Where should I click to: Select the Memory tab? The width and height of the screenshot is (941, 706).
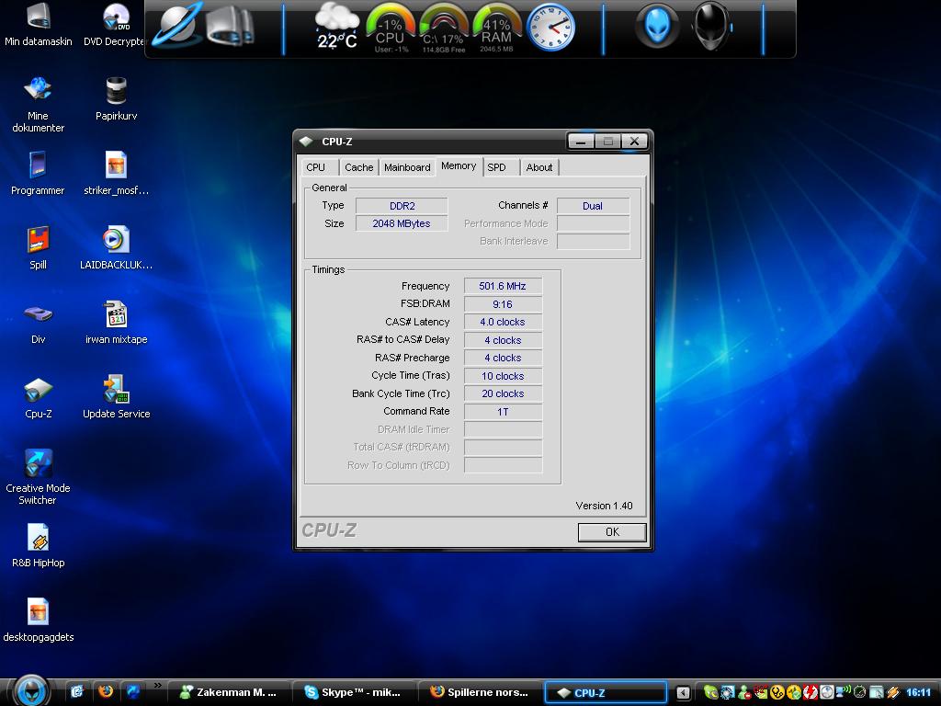coord(459,166)
